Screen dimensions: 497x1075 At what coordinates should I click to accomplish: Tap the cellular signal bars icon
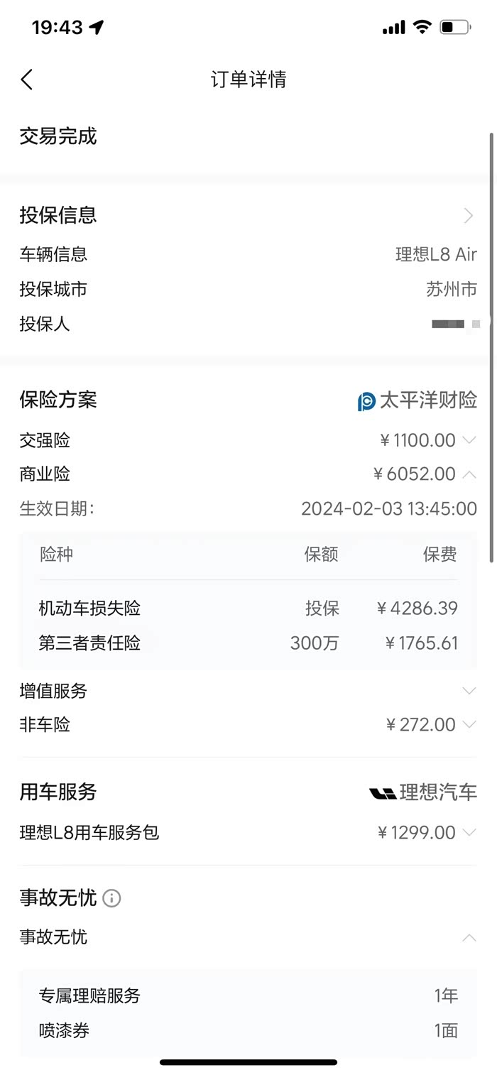point(393,28)
